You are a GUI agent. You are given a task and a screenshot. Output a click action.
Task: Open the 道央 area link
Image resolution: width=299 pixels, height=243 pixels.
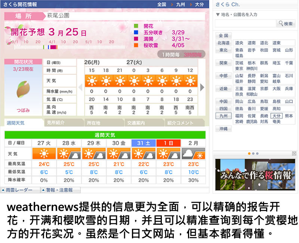[239, 43]
